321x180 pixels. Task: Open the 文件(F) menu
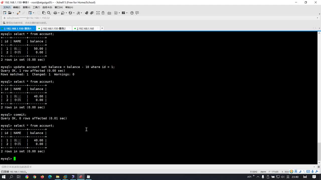pyautogui.click(x=7, y=7)
